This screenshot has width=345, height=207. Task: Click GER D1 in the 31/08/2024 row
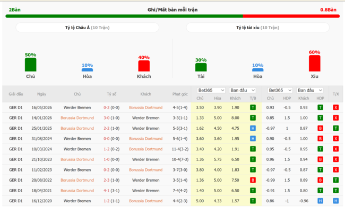click(x=16, y=139)
